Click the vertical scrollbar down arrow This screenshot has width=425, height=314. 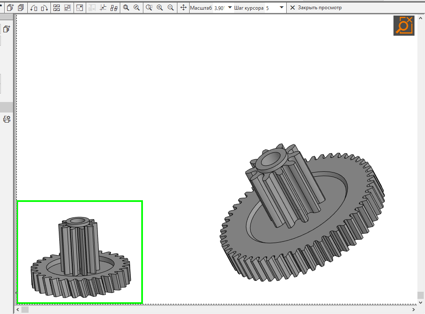(x=420, y=303)
